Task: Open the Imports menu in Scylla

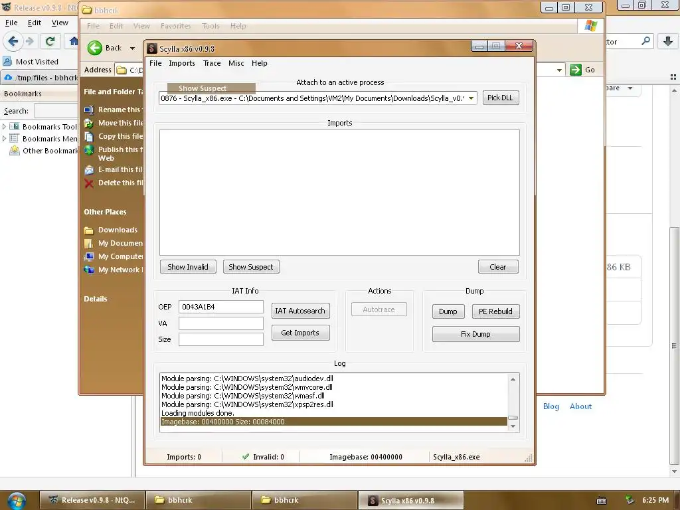Action: 182,63
